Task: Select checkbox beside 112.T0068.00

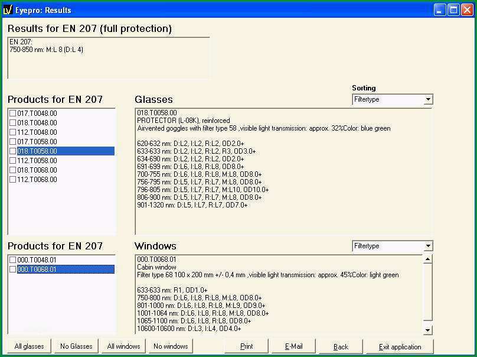Action: 13,180
